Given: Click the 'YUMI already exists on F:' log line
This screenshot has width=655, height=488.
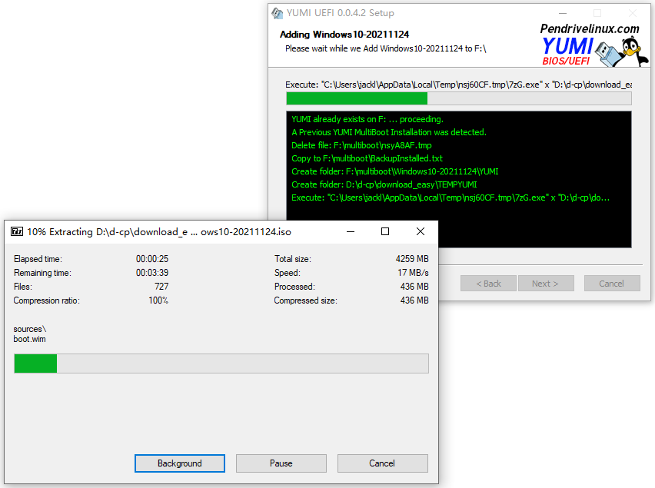Looking at the screenshot, I should coord(367,119).
